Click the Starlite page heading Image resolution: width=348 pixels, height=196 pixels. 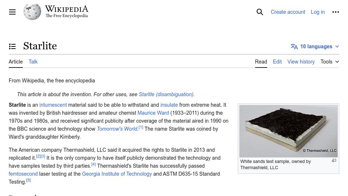pyautogui.click(x=40, y=46)
